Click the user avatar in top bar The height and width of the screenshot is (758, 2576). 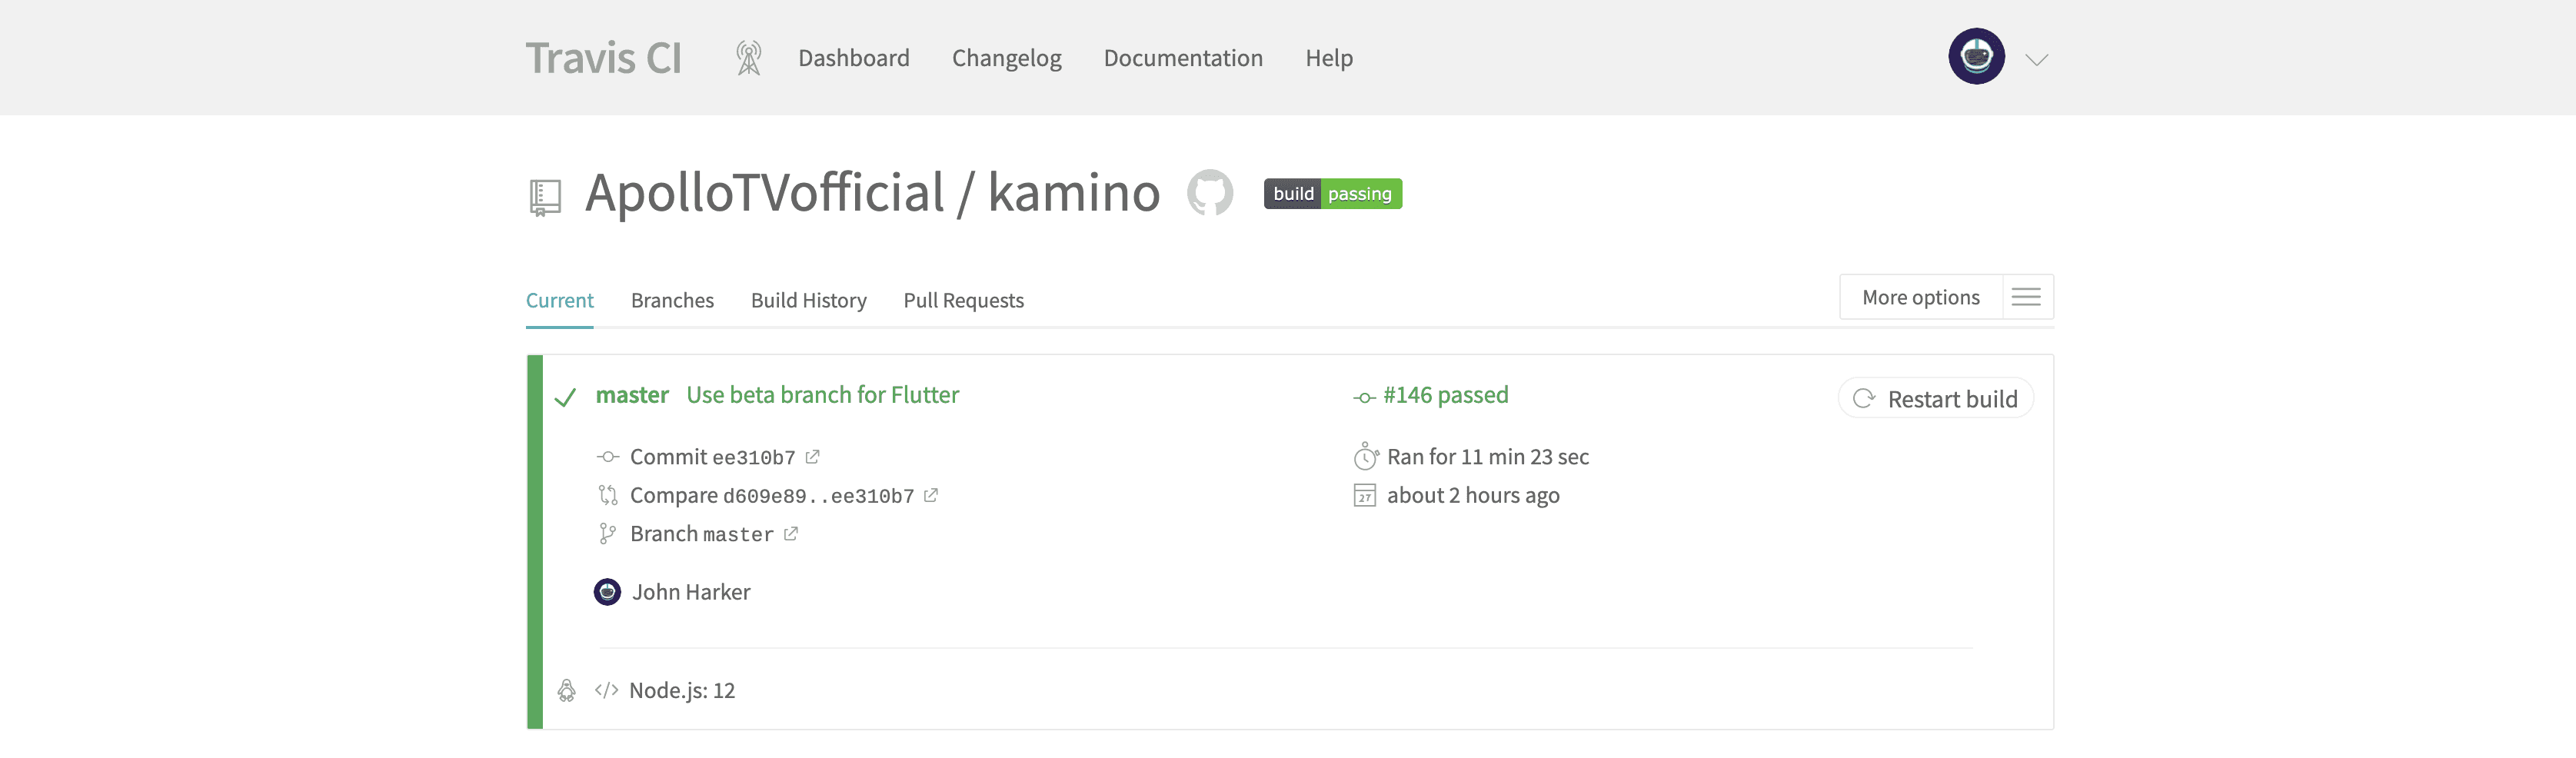(1976, 57)
